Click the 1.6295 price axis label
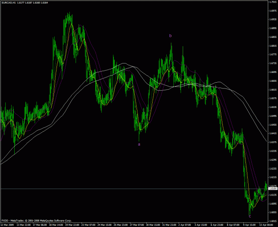 [x=273, y=160]
